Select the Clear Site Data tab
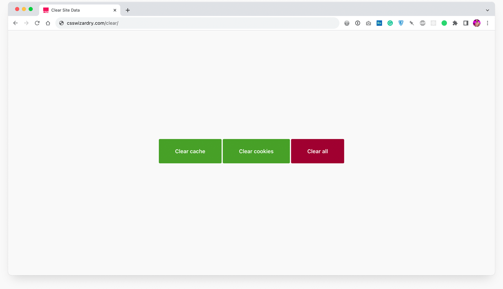 click(79, 10)
